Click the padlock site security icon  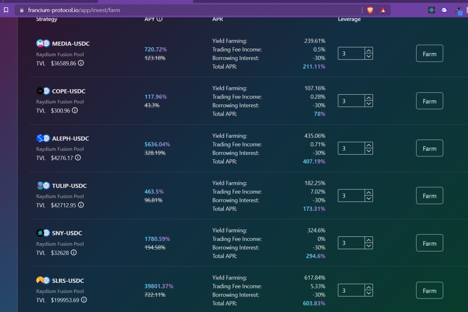(22, 10)
